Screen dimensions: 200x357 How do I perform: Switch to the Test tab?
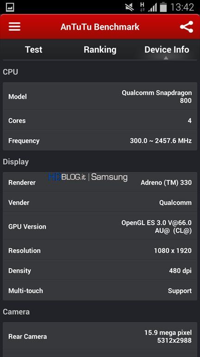point(33,50)
